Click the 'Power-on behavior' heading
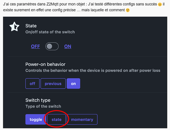Viewport: 170px width, 130px height. click(x=45, y=64)
